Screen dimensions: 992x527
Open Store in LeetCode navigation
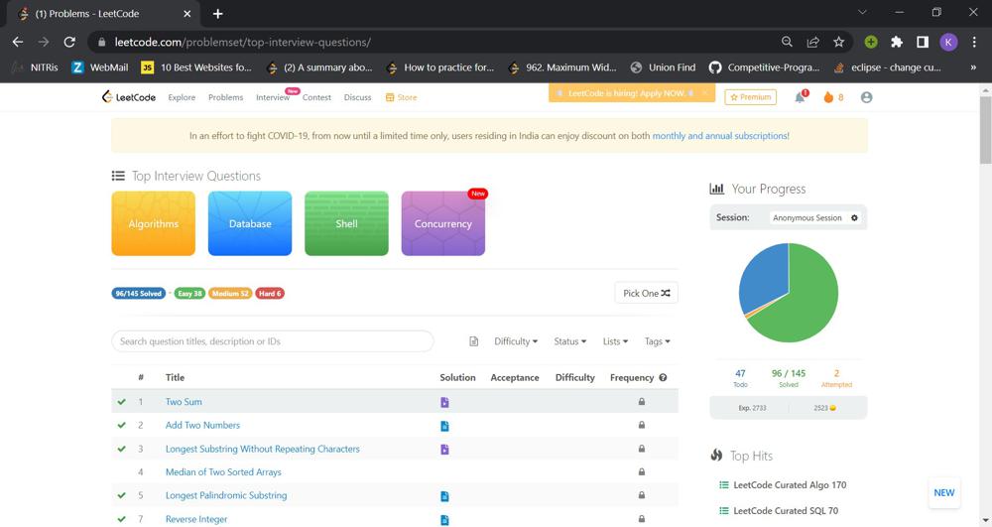click(x=401, y=97)
